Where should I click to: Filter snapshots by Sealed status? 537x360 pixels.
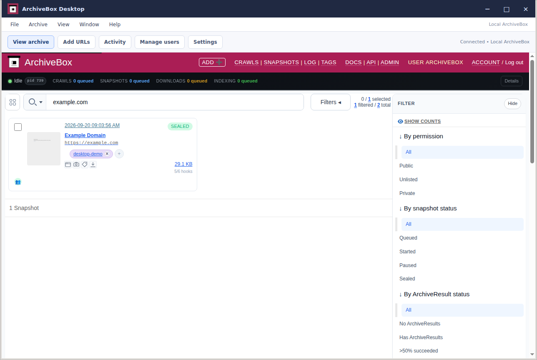click(x=407, y=279)
